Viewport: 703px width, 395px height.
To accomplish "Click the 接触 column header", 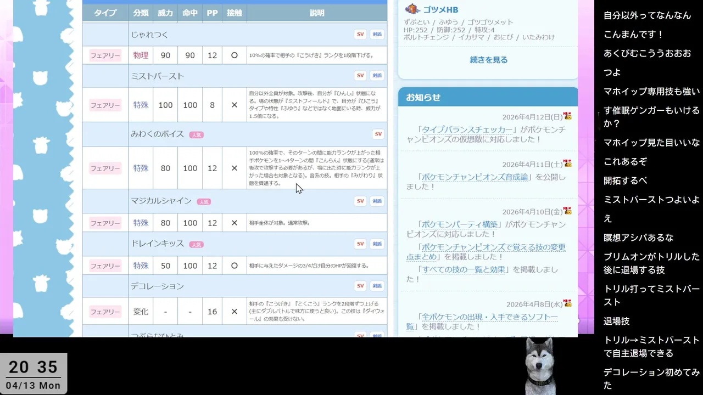I will (234, 13).
